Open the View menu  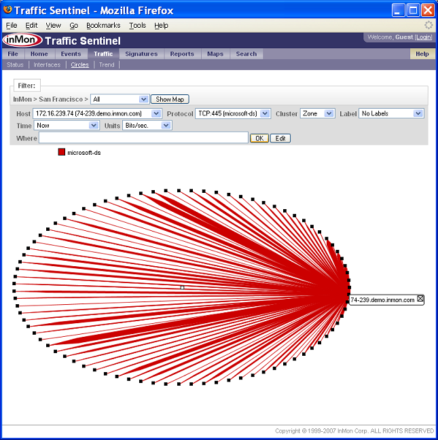(54, 25)
